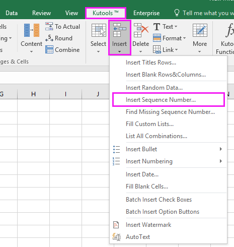Open the Select tools icon
This screenshot has width=234, height=247.
[99, 30]
